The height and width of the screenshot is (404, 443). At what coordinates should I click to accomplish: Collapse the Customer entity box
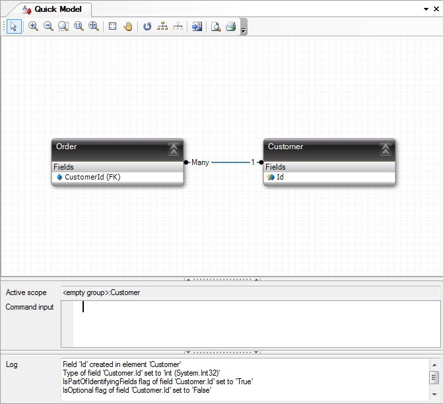[386, 149]
